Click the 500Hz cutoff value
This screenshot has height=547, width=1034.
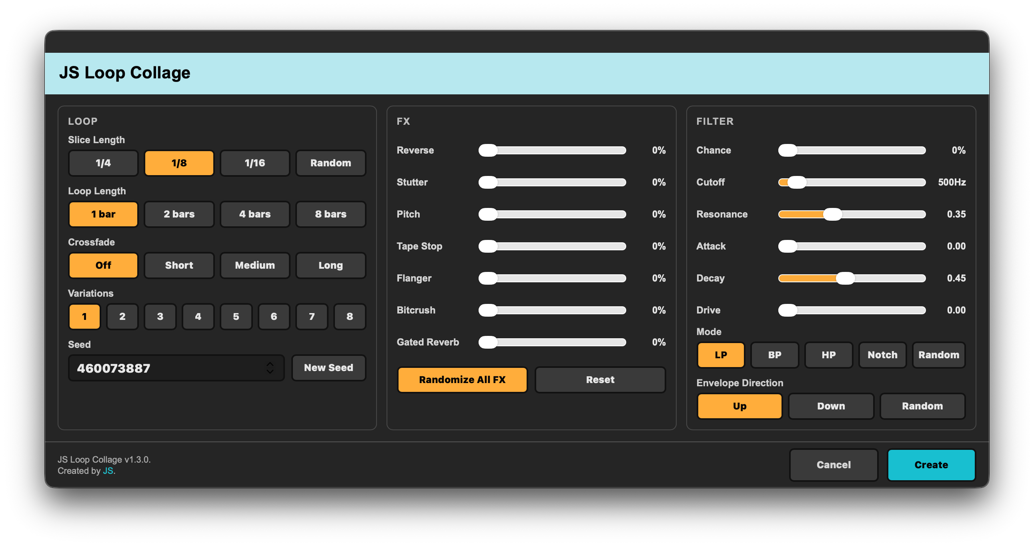click(x=952, y=182)
